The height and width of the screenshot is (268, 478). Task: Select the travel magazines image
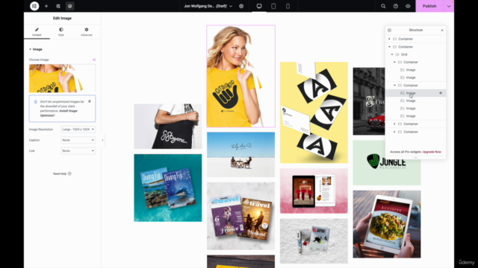(x=240, y=216)
